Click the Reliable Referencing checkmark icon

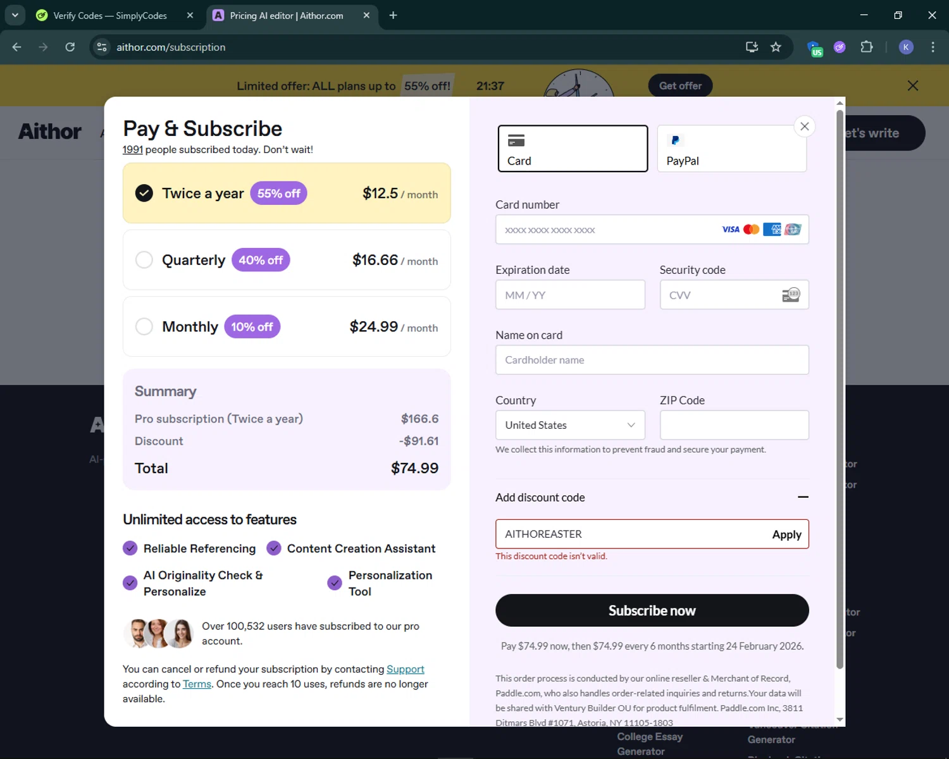tap(130, 548)
